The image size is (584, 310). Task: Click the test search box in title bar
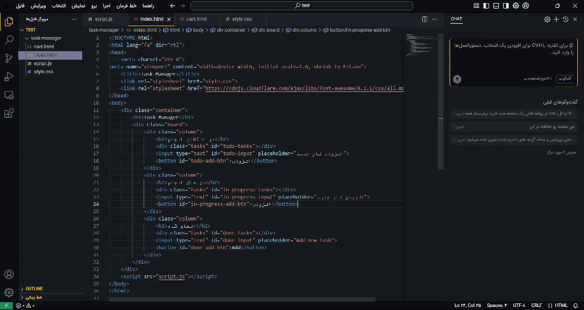(x=302, y=5)
